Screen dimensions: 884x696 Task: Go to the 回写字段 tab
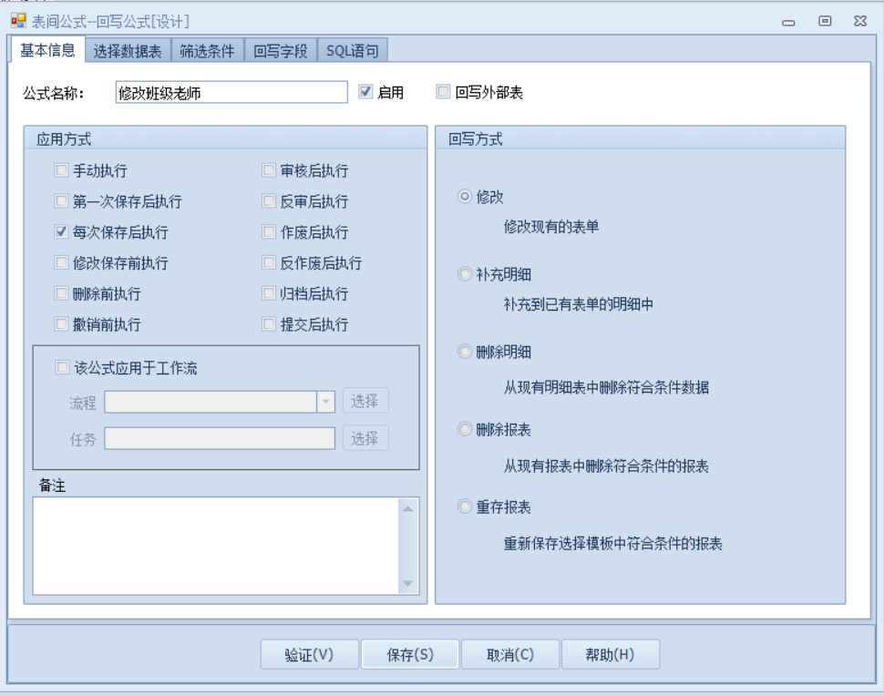pos(280,51)
